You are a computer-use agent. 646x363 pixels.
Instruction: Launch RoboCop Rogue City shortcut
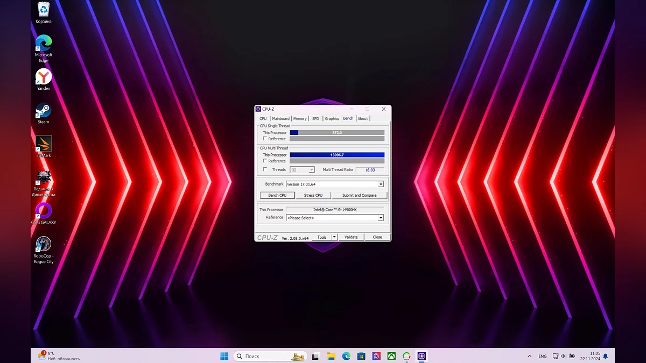click(43, 245)
